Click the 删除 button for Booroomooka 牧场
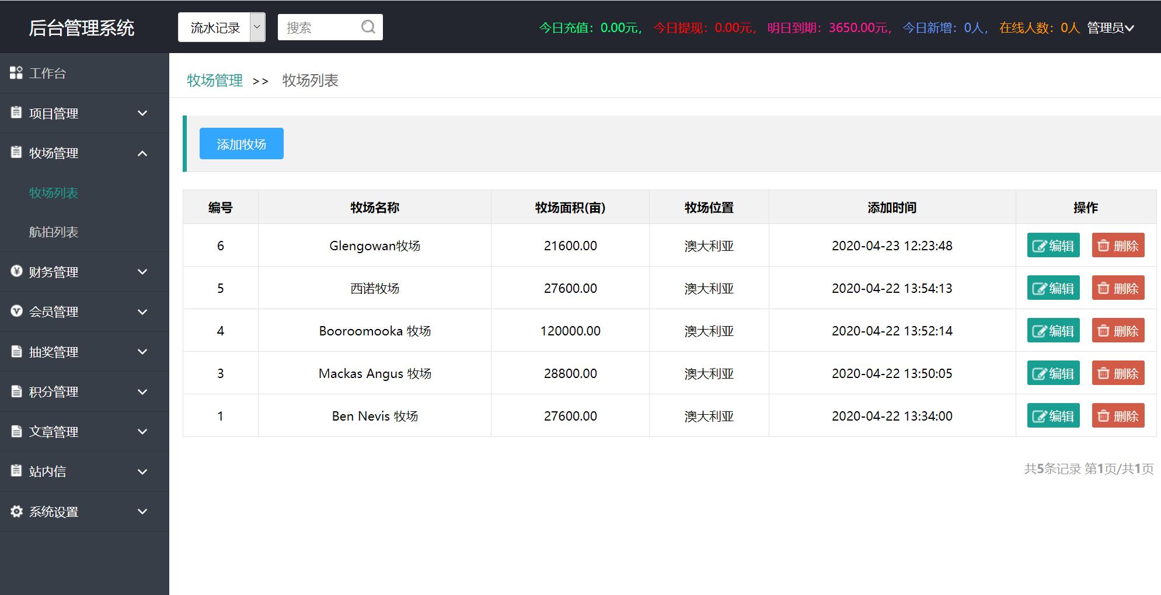This screenshot has height=595, width=1161. point(1117,330)
